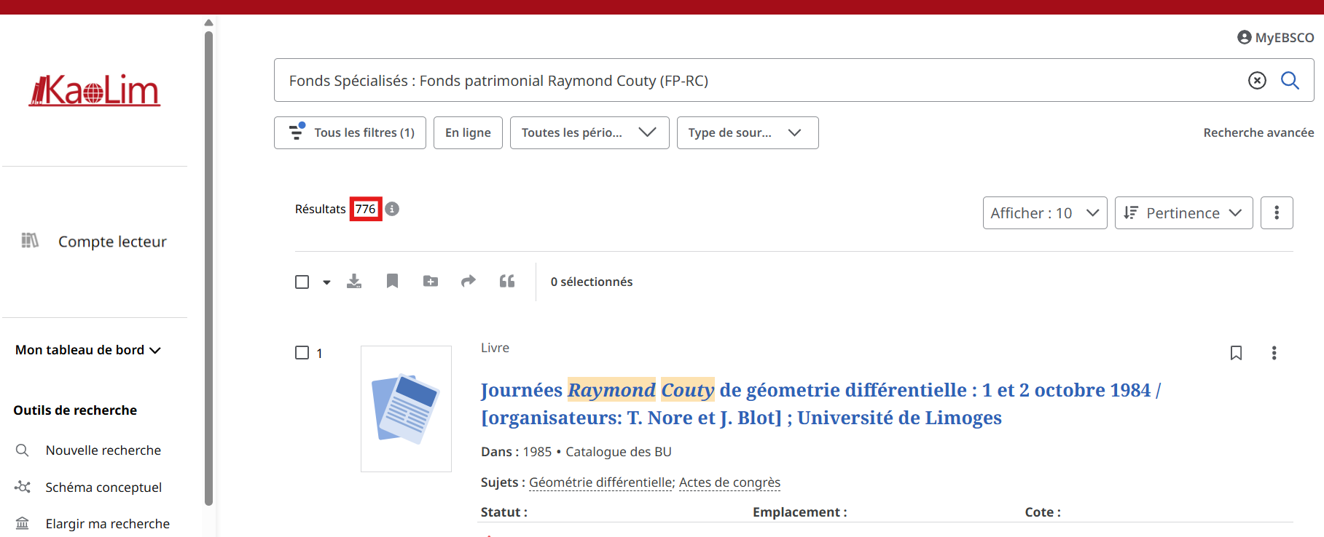Image resolution: width=1324 pixels, height=537 pixels.
Task: Click the add-to-folder icon in toolbar
Action: [x=431, y=281]
